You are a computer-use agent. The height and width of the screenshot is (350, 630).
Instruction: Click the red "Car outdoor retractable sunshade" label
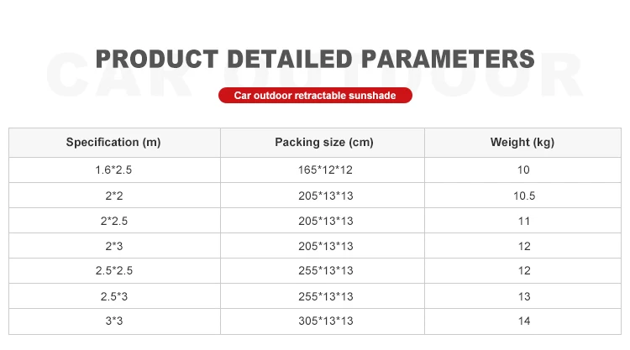click(x=315, y=96)
